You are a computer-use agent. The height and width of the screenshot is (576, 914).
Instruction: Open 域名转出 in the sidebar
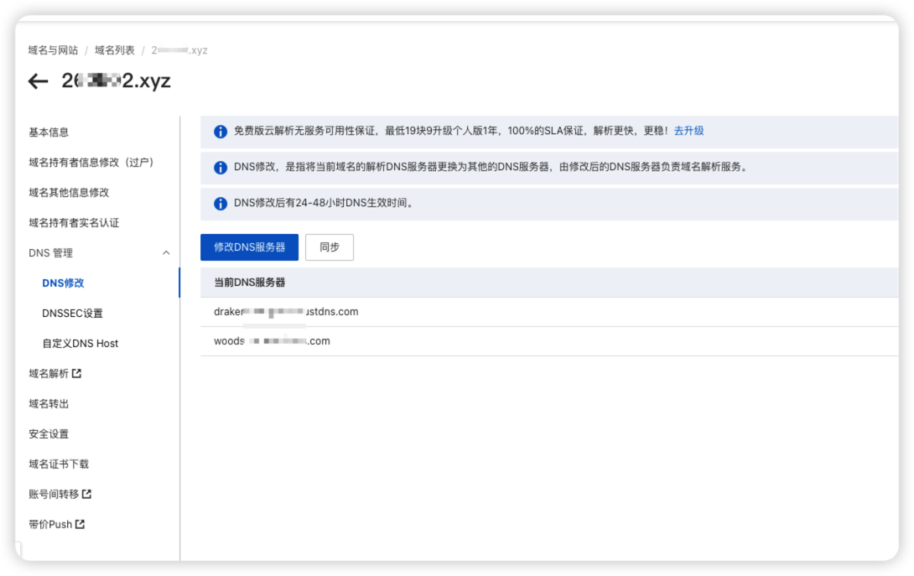tap(49, 403)
